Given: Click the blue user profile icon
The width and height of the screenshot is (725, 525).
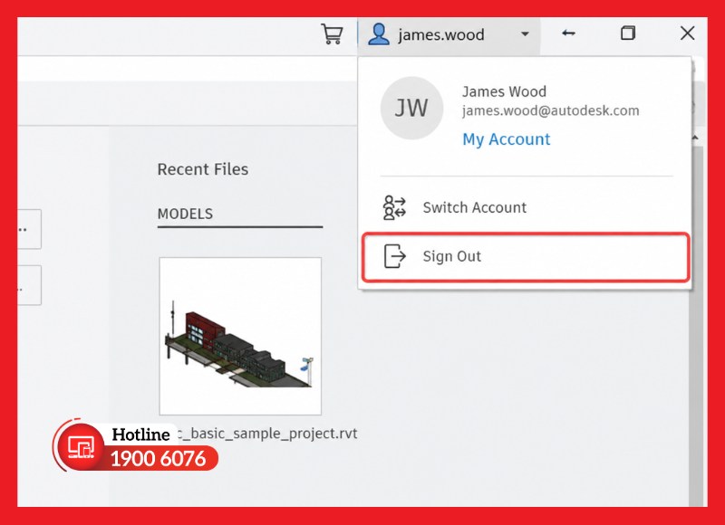Looking at the screenshot, I should (379, 34).
